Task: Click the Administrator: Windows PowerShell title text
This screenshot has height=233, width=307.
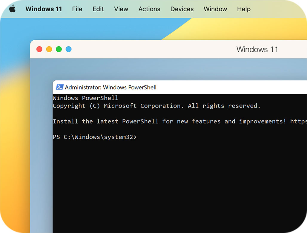Action: tap(110, 88)
